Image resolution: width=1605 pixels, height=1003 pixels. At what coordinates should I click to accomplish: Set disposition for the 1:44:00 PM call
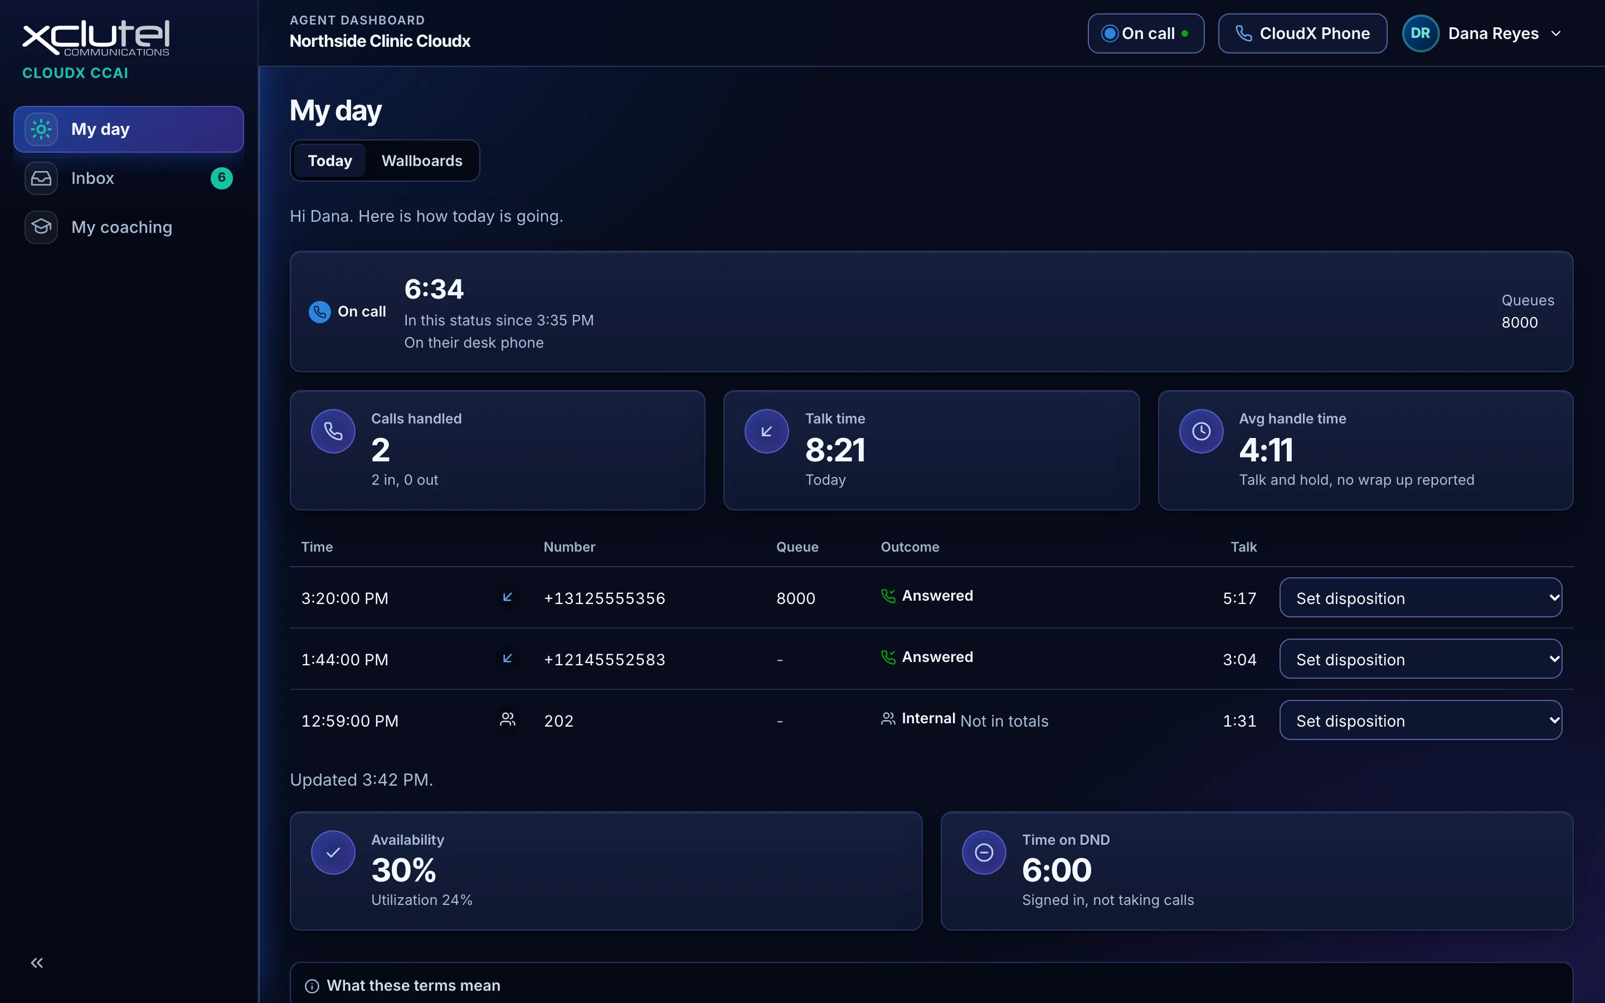[1421, 659]
